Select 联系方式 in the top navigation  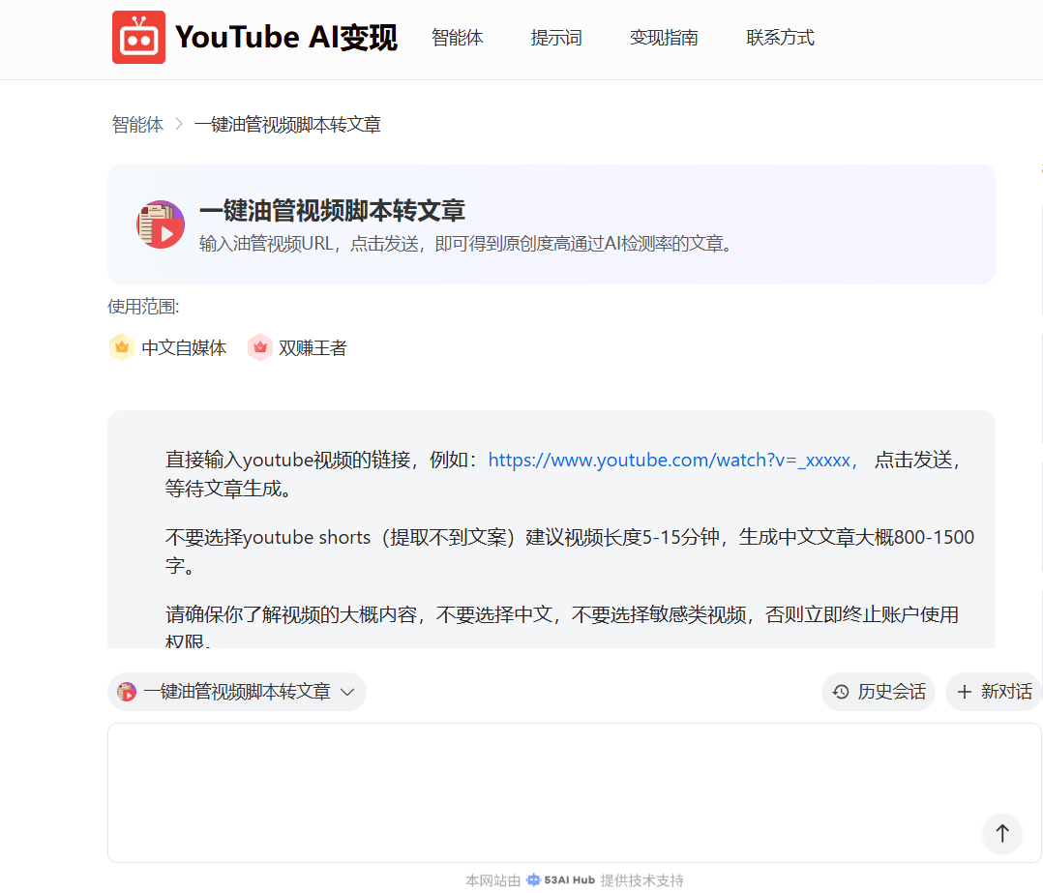coord(780,38)
